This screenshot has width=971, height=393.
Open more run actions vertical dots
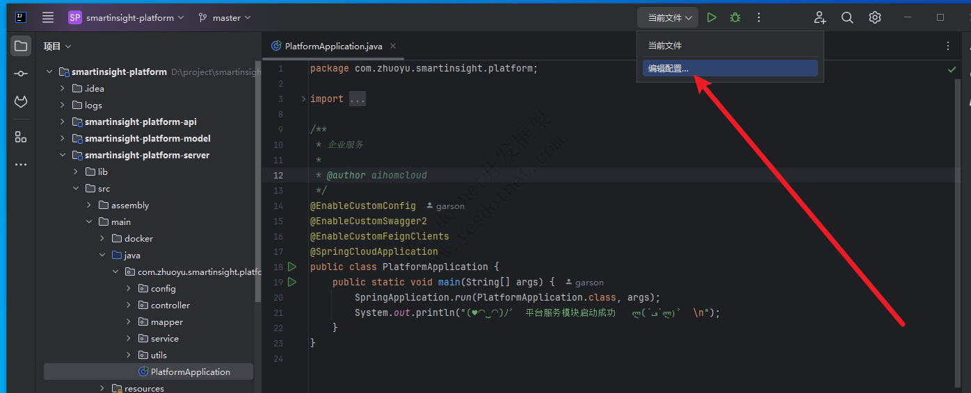click(759, 17)
